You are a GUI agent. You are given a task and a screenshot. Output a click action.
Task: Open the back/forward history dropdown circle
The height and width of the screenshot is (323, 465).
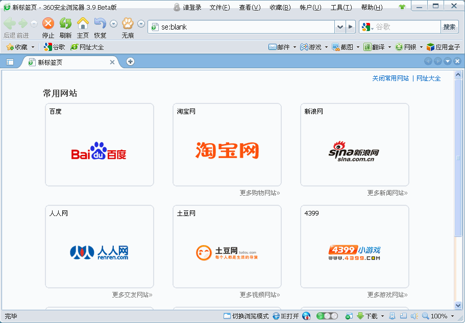[x=34, y=23]
